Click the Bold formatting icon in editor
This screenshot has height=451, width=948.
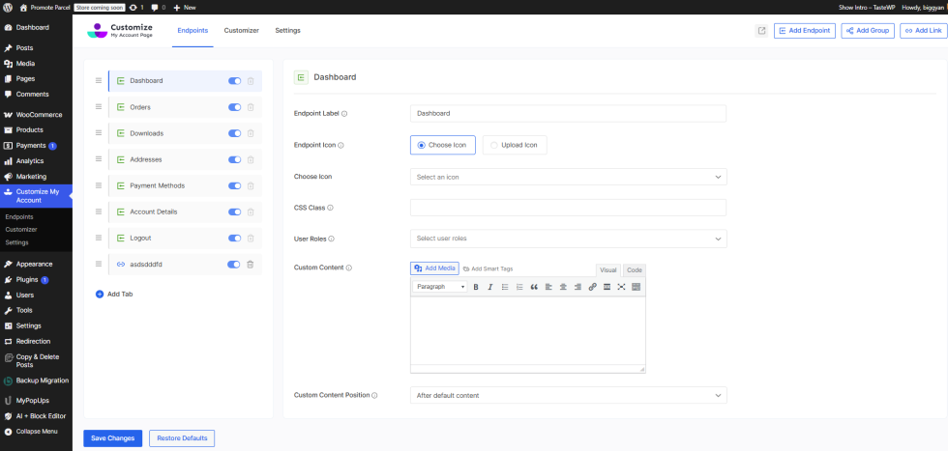coord(476,287)
